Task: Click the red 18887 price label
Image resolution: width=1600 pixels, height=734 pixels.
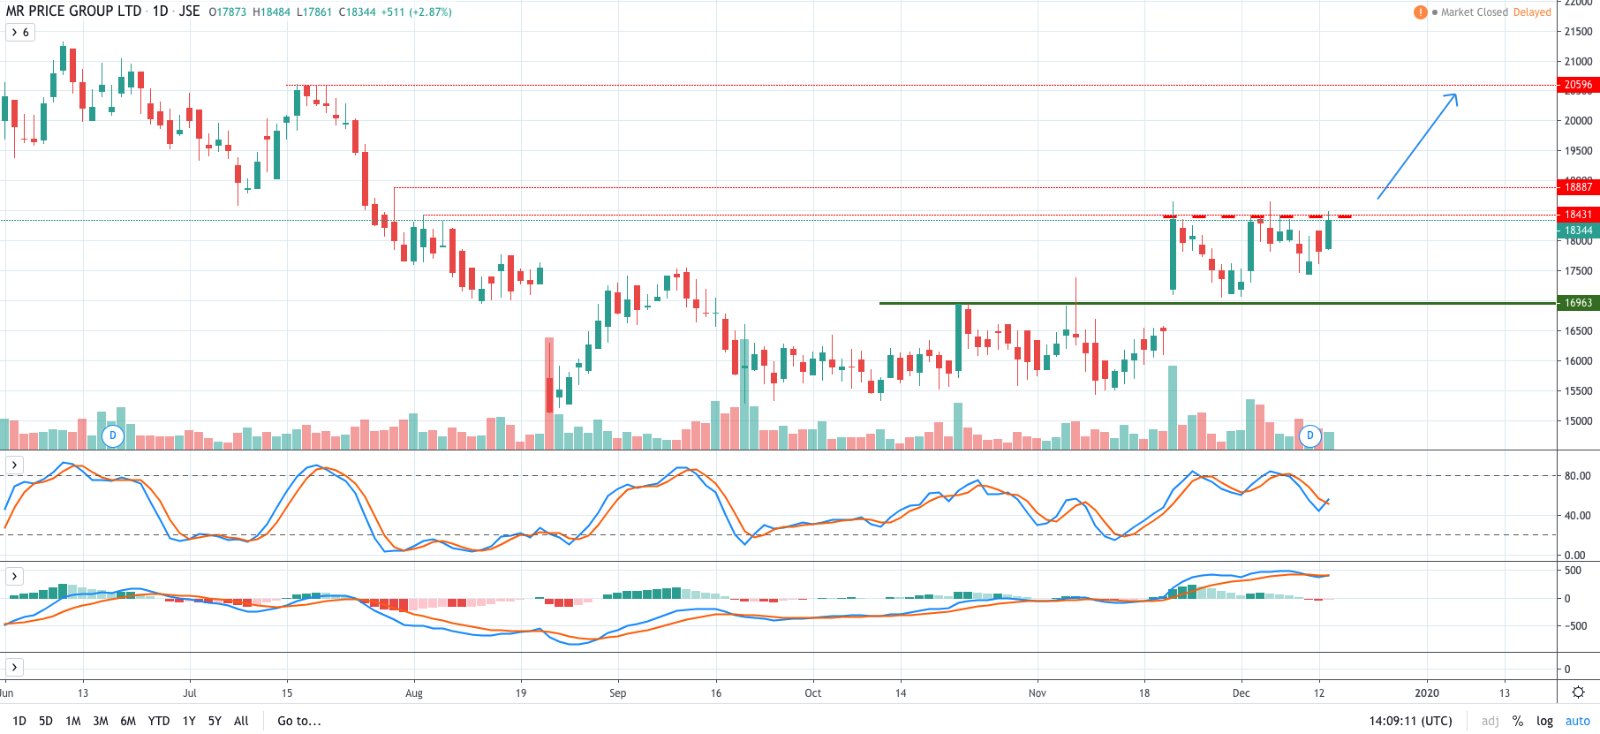Action: (x=1578, y=186)
